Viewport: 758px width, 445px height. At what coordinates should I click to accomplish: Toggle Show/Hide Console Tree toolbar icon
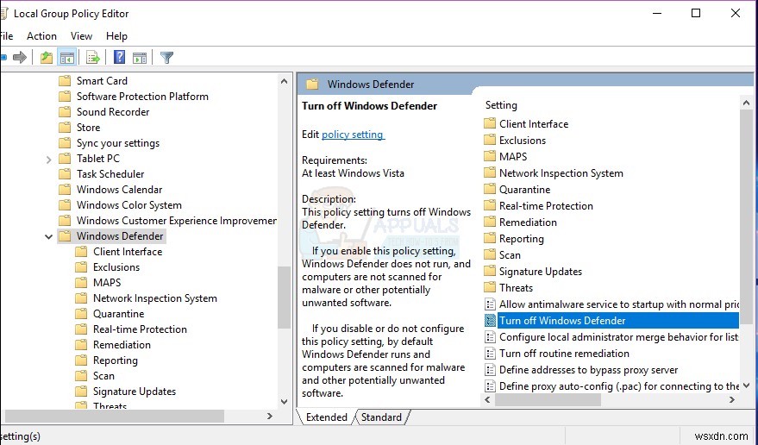coord(67,58)
